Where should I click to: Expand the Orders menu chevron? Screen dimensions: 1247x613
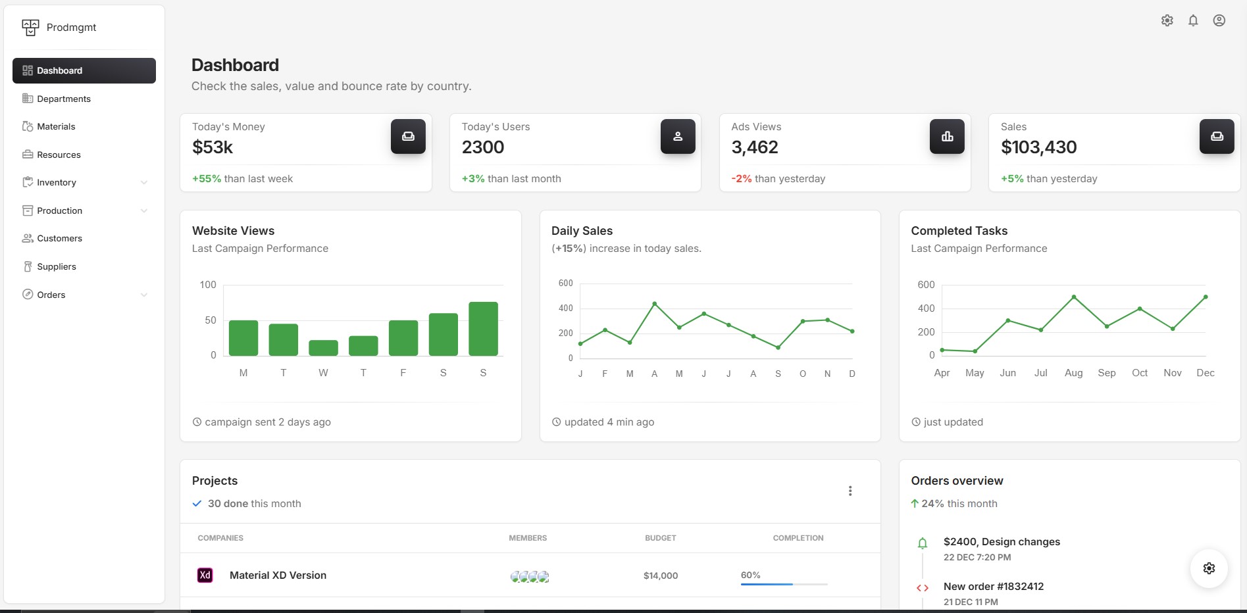tap(144, 295)
